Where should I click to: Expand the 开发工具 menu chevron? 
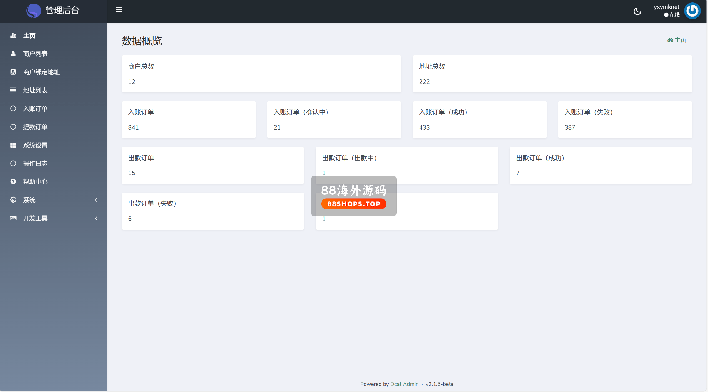(96, 218)
